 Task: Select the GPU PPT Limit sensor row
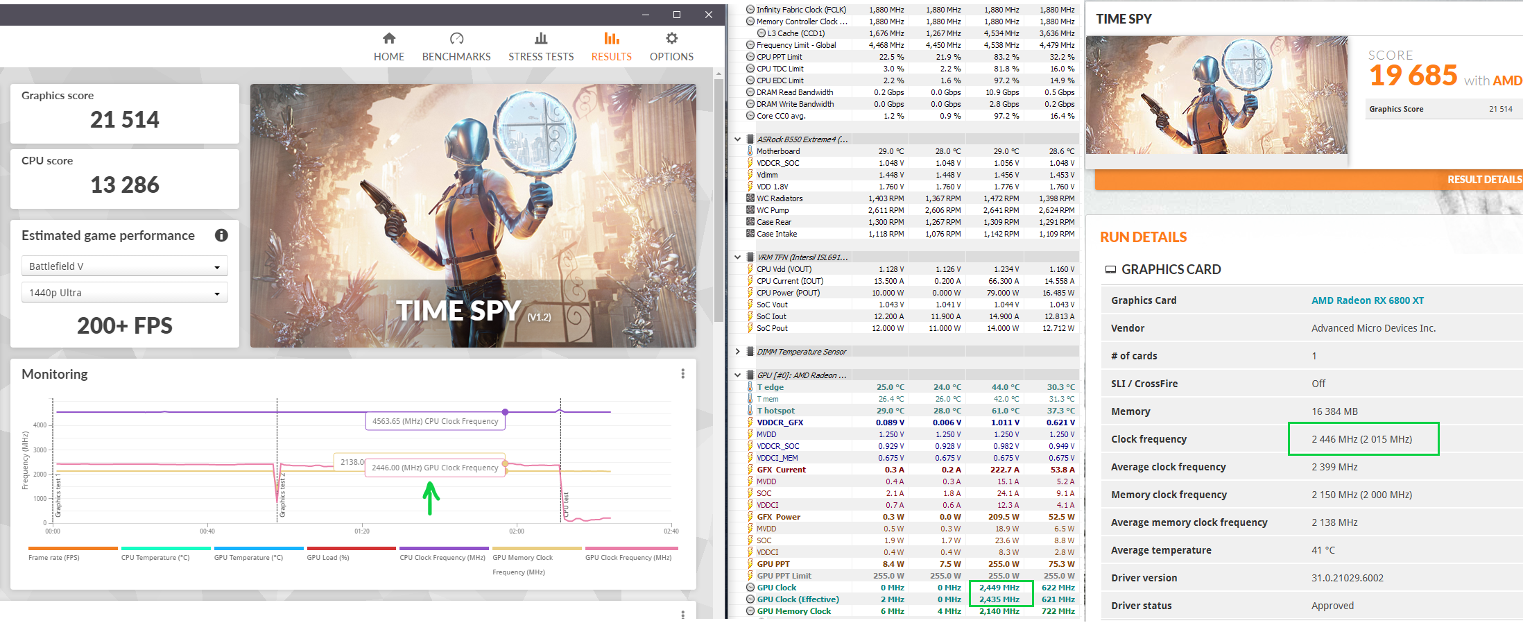click(x=911, y=576)
